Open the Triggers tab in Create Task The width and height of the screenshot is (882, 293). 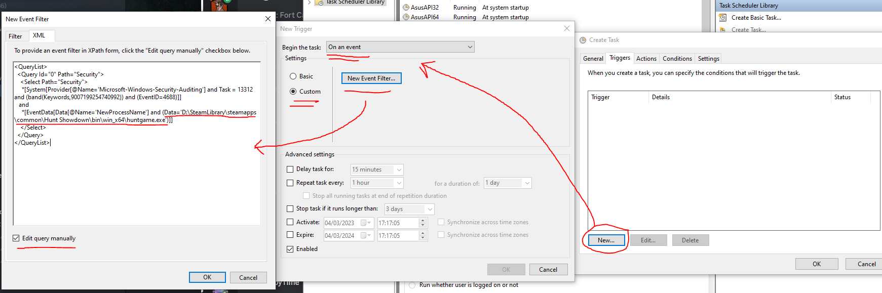[x=620, y=58]
